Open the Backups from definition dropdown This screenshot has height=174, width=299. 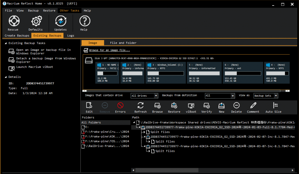pos(220,96)
